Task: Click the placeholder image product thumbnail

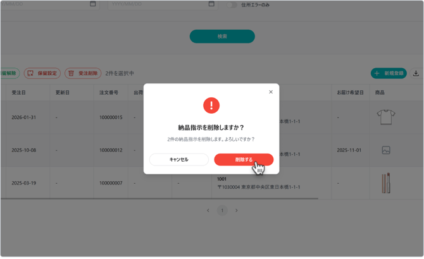Action: tap(385, 150)
